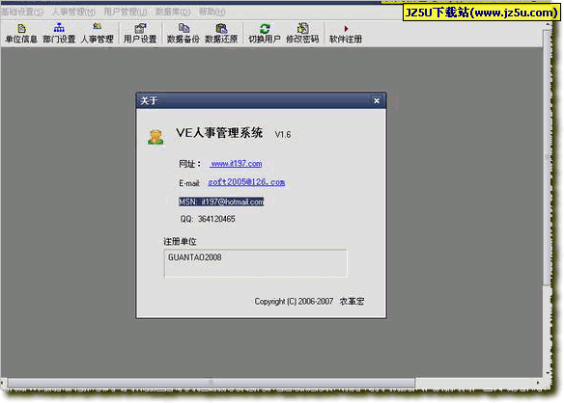Close the 关于 about dialog
564x403 pixels.
[377, 101]
